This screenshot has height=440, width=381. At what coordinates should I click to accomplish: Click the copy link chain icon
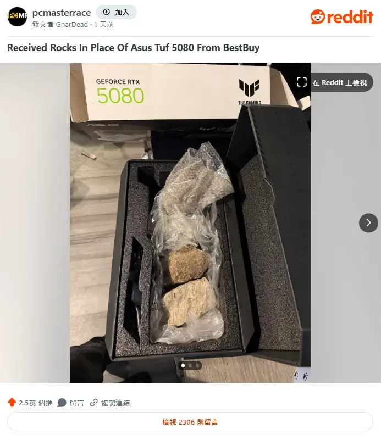coord(94,403)
